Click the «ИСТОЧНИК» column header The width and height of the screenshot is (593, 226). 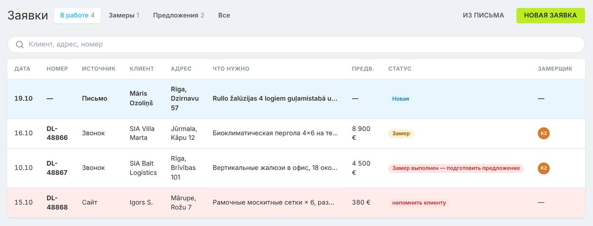pyautogui.click(x=99, y=69)
